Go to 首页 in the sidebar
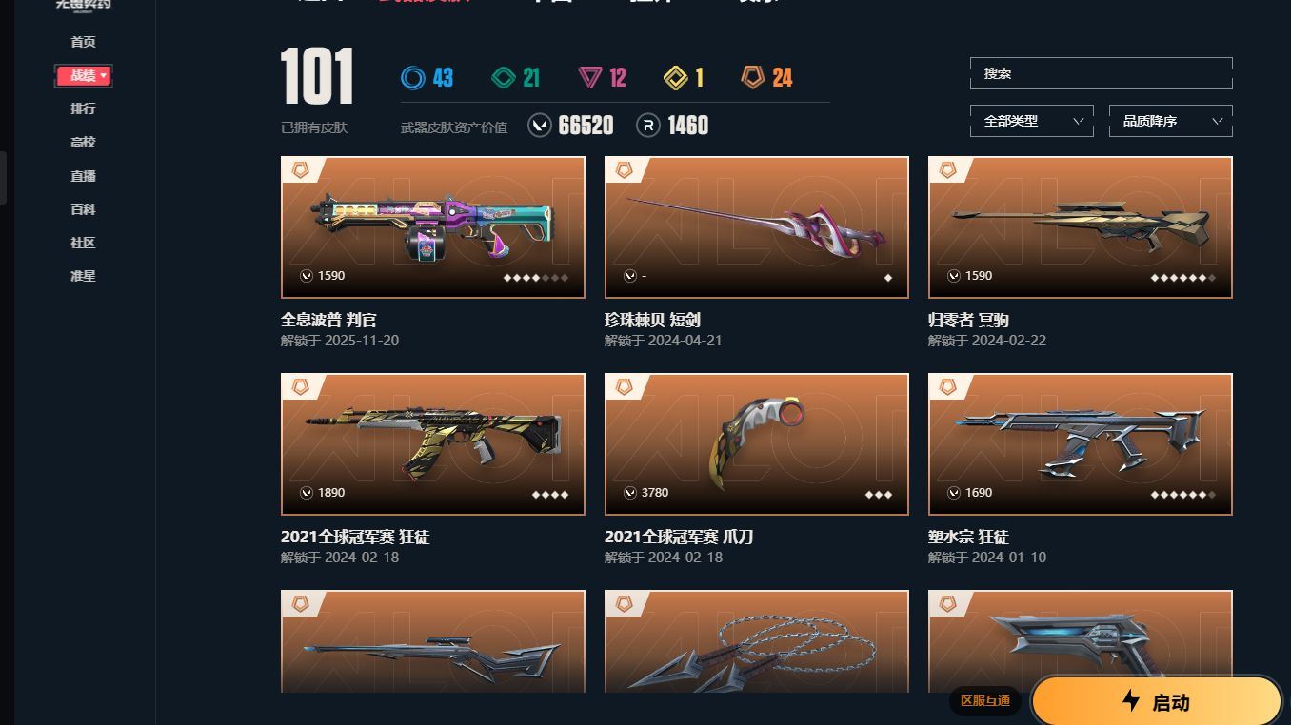1291x725 pixels. [x=84, y=42]
